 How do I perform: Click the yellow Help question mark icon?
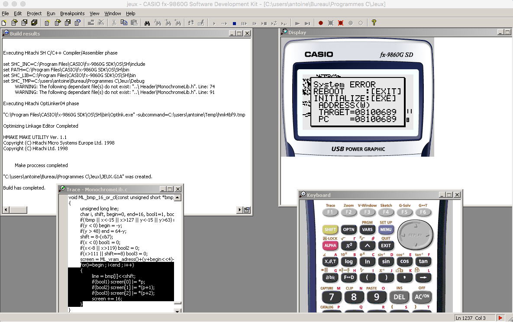tap(374, 23)
